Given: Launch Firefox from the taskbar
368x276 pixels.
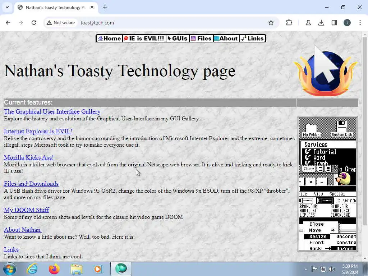Looking at the screenshot, I should (54, 269).
